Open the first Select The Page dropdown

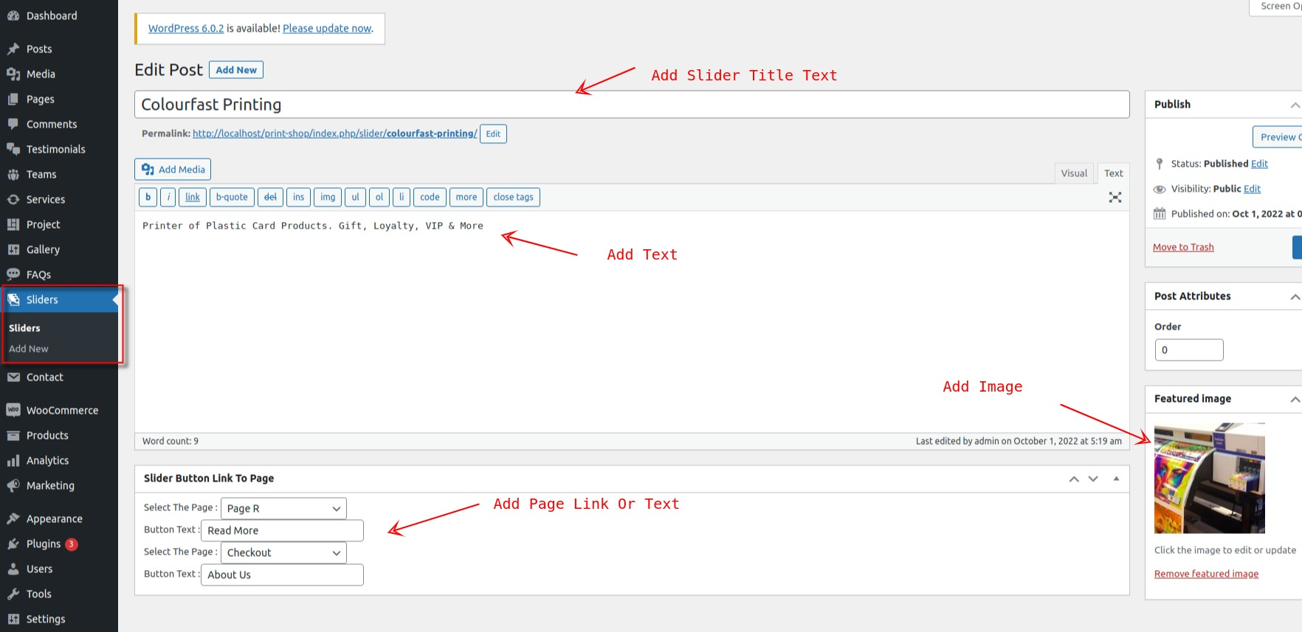click(283, 508)
